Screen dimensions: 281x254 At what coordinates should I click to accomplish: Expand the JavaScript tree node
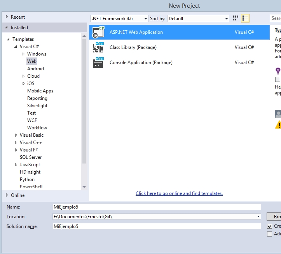(x=16, y=165)
